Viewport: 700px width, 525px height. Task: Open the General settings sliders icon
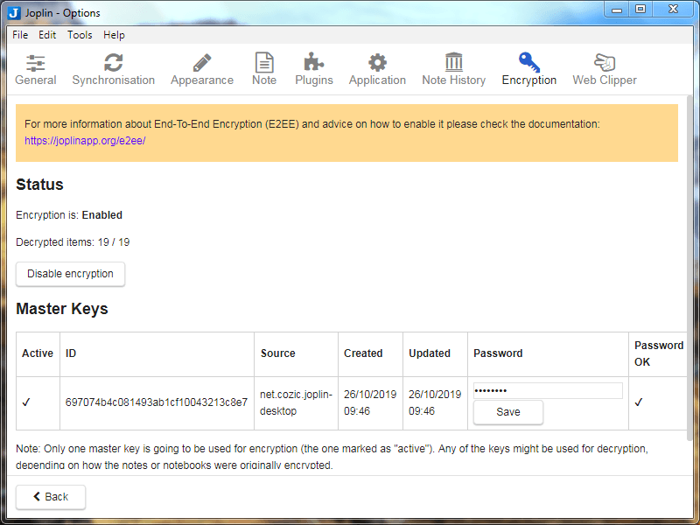(x=35, y=63)
